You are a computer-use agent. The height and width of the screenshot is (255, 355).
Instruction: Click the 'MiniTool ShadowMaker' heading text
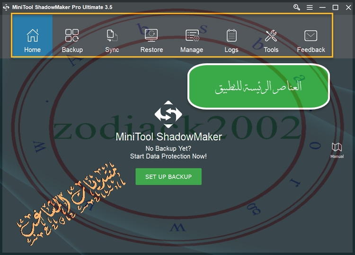pyautogui.click(x=169, y=136)
